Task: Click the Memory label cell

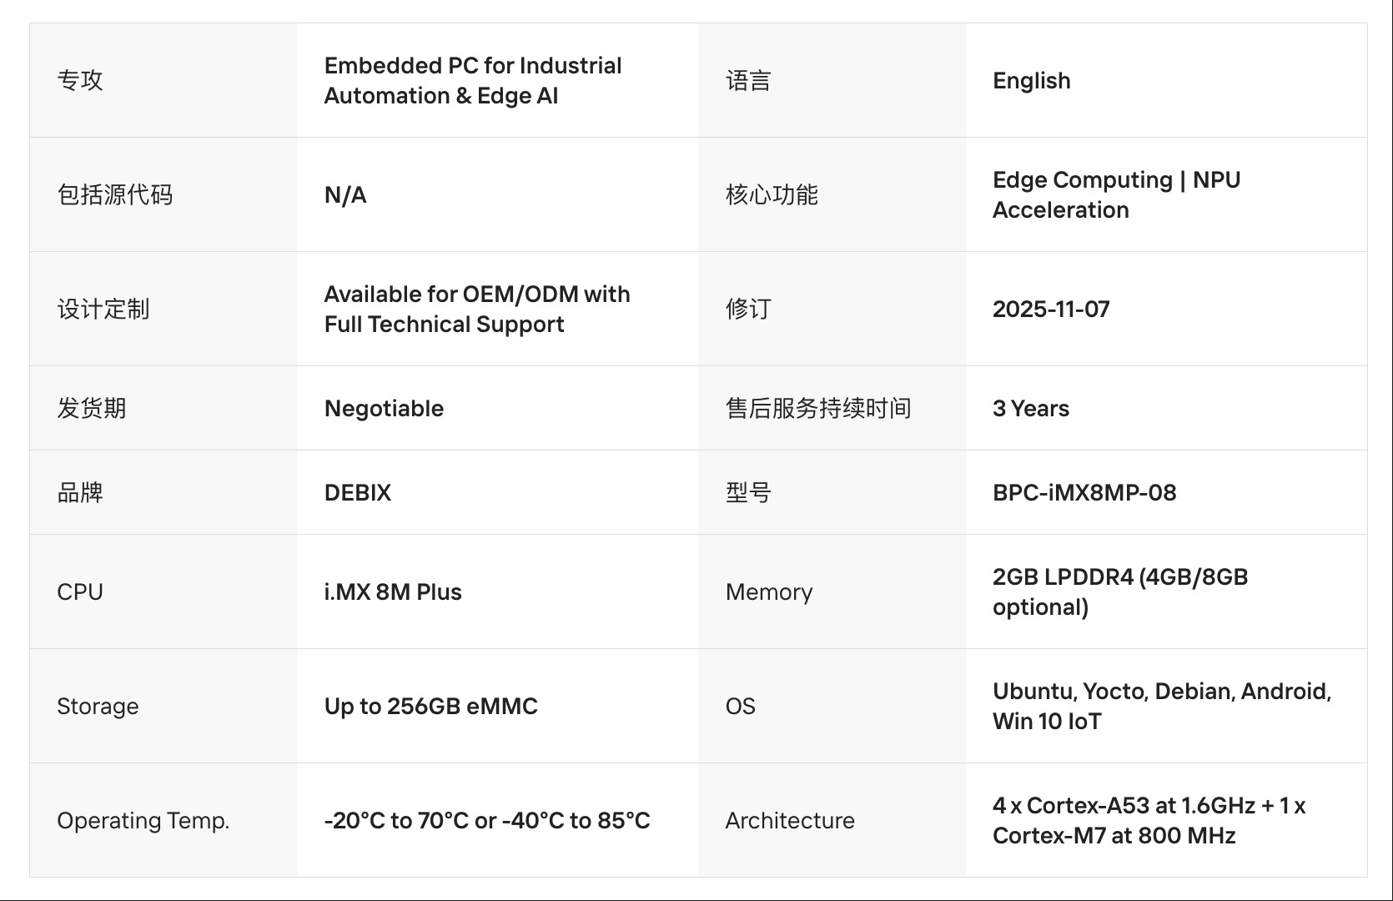Action: pyautogui.click(x=768, y=591)
